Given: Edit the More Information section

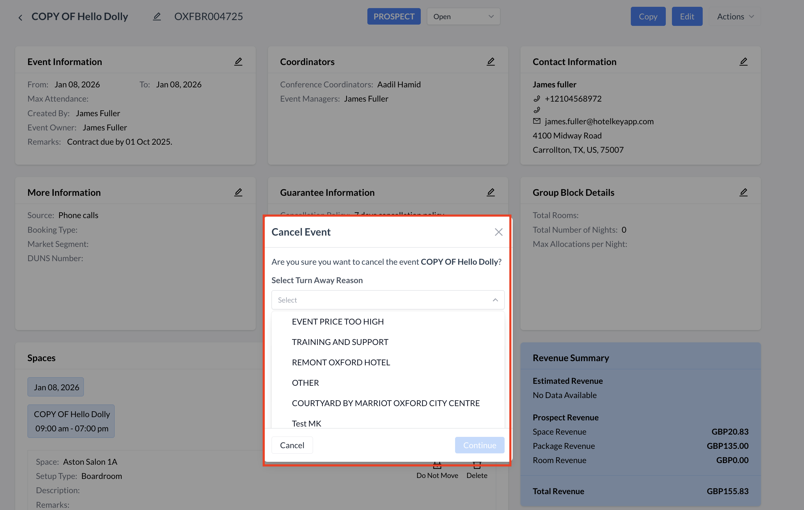Looking at the screenshot, I should [x=238, y=192].
